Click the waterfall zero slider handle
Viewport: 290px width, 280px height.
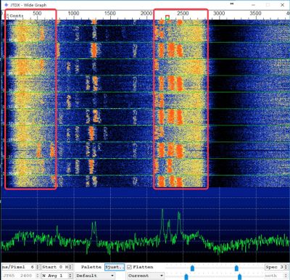pos(236,268)
